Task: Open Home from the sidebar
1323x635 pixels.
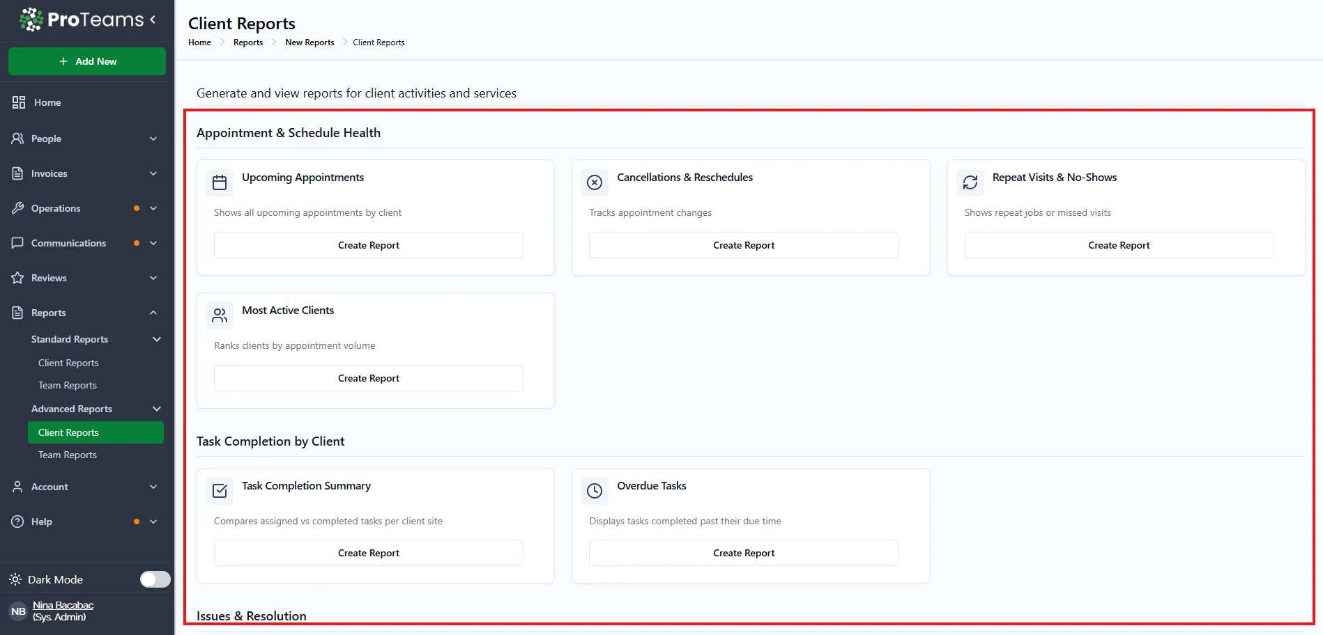Action: tap(47, 102)
